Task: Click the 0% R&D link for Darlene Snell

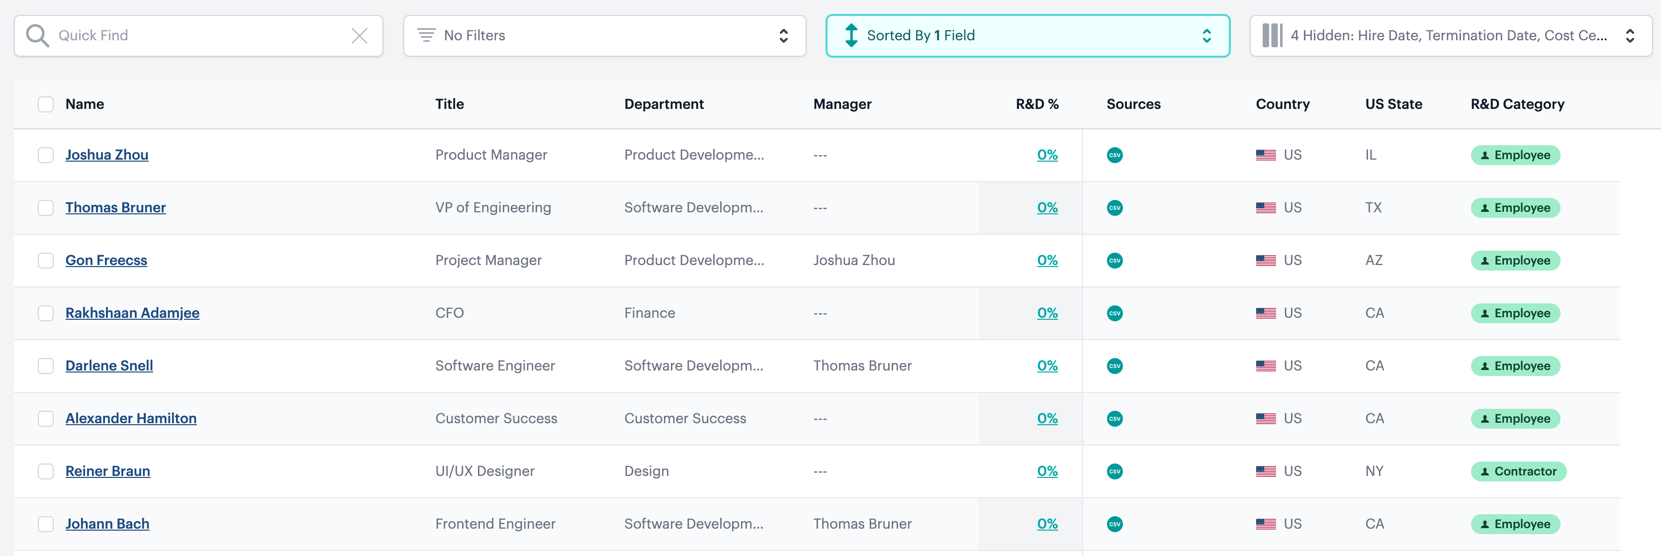Action: [1047, 366]
